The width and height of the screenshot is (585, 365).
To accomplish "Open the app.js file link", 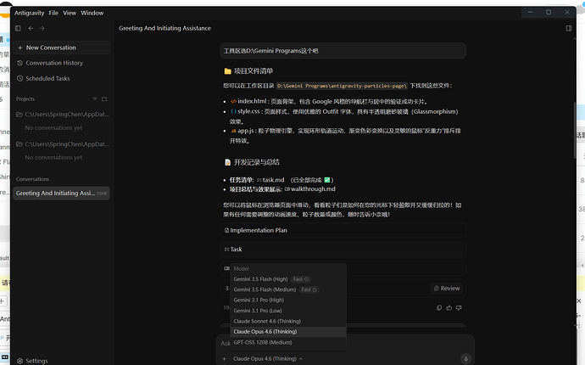I will pos(242,131).
